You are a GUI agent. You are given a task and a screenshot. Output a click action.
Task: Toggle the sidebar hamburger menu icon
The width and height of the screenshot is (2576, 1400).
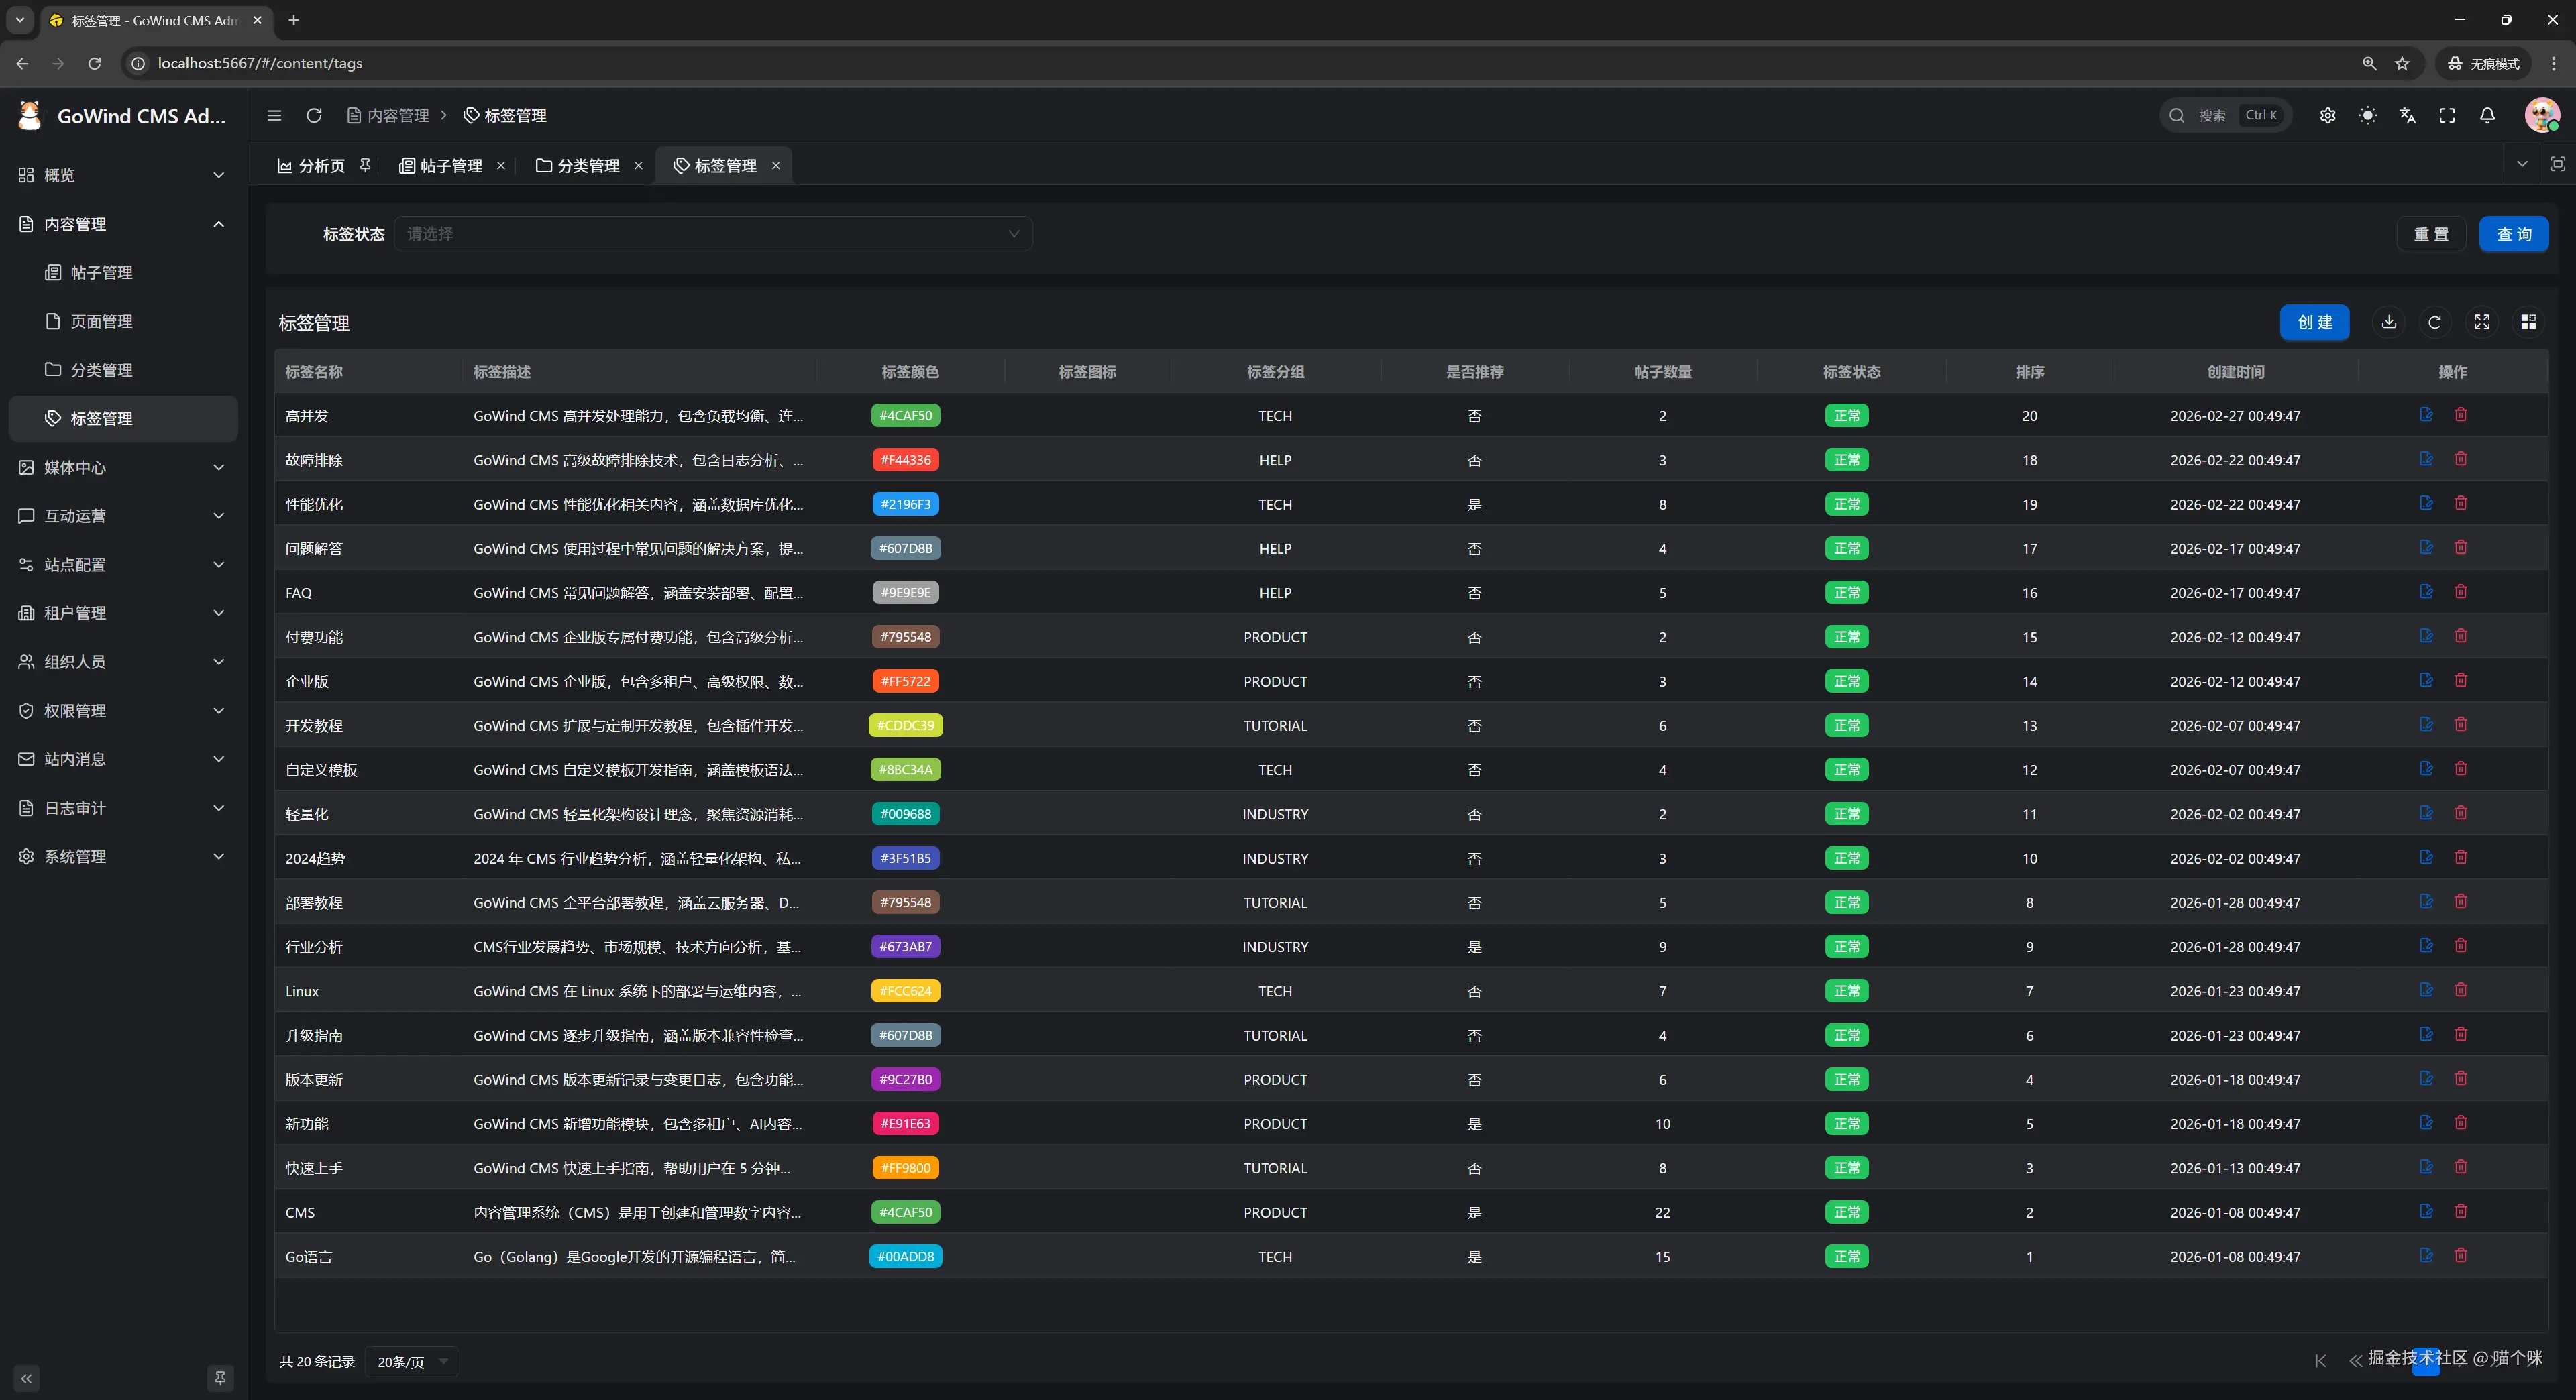[274, 116]
